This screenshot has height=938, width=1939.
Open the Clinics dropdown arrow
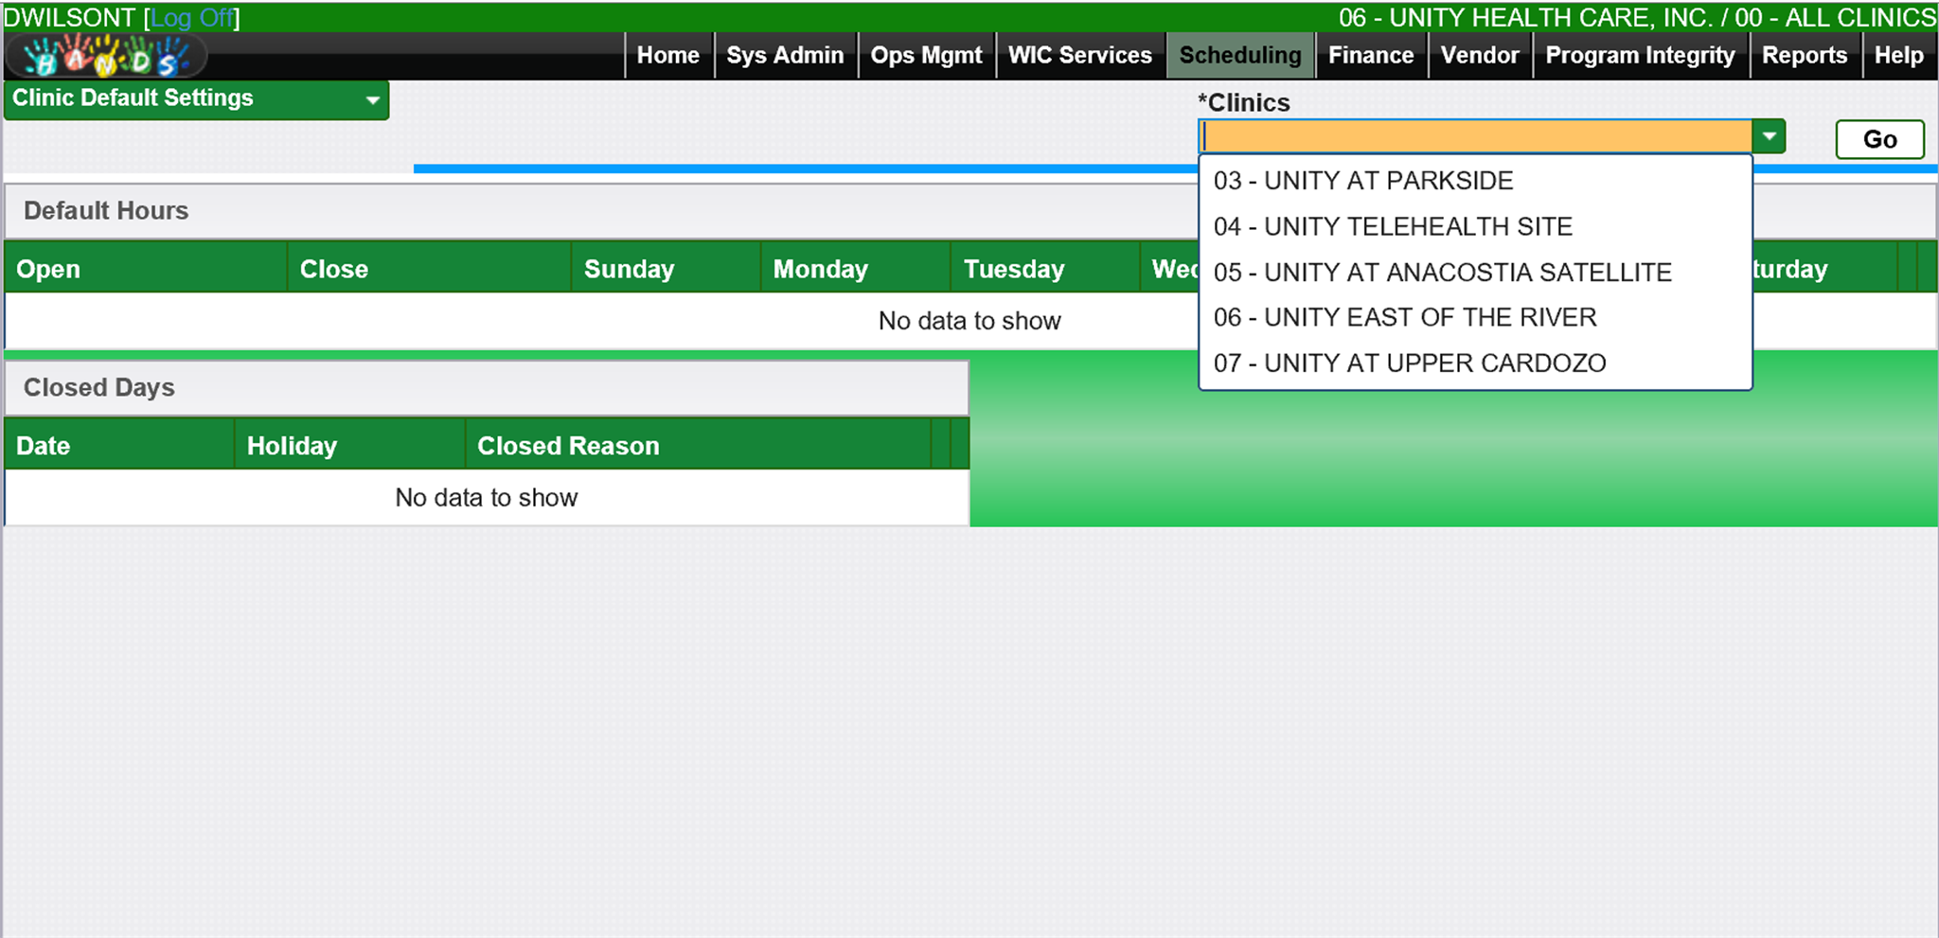(1769, 137)
